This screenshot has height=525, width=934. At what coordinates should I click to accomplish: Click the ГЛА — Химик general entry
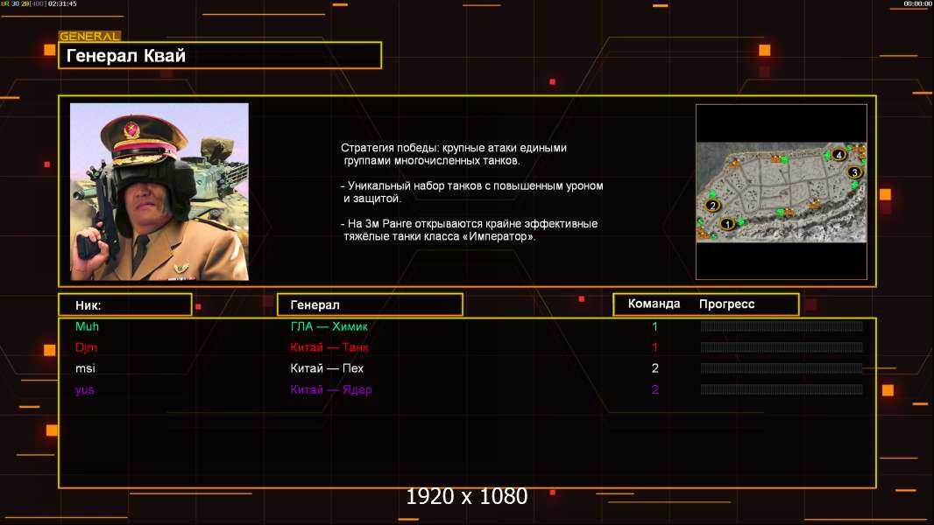[x=329, y=326]
